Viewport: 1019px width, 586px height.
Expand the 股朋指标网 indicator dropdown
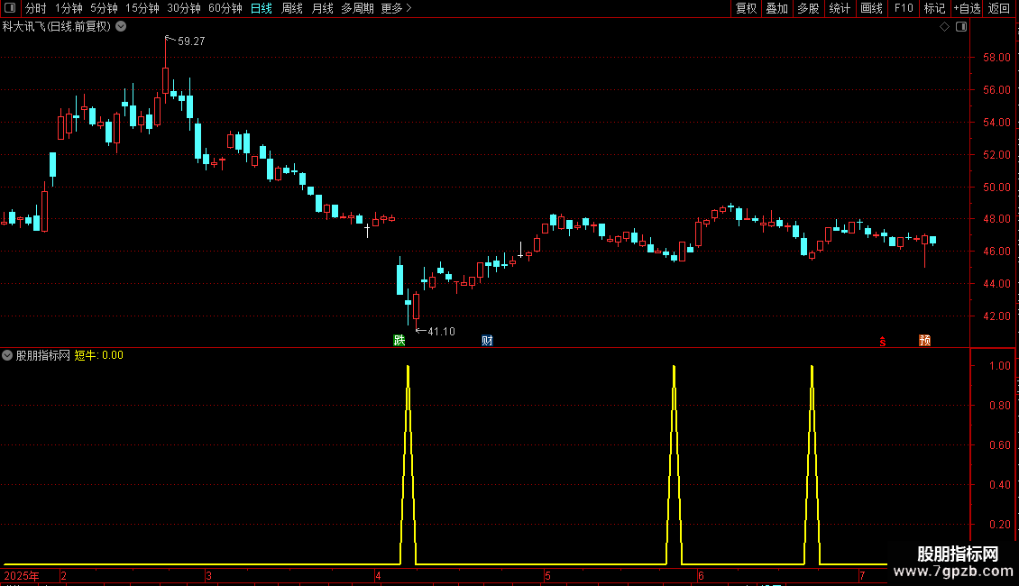pyautogui.click(x=7, y=355)
